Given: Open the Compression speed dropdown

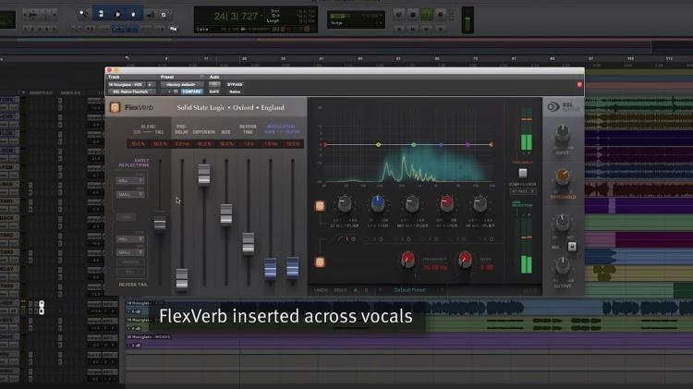Looking at the screenshot, I should click(523, 191).
